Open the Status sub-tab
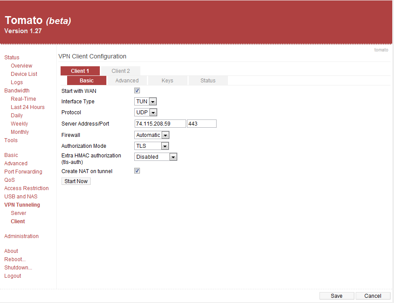The image size is (394, 303). (x=208, y=81)
